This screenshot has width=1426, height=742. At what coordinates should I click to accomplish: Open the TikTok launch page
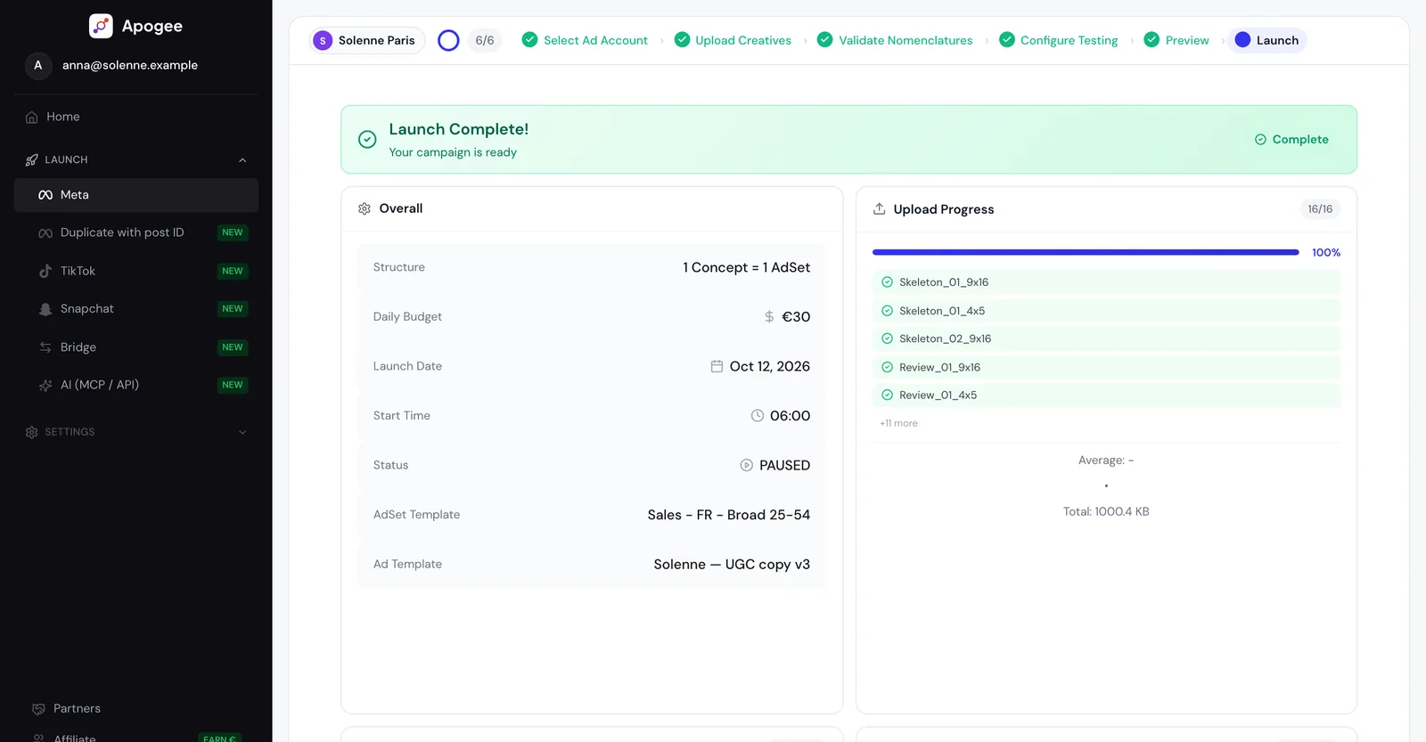tap(136, 271)
